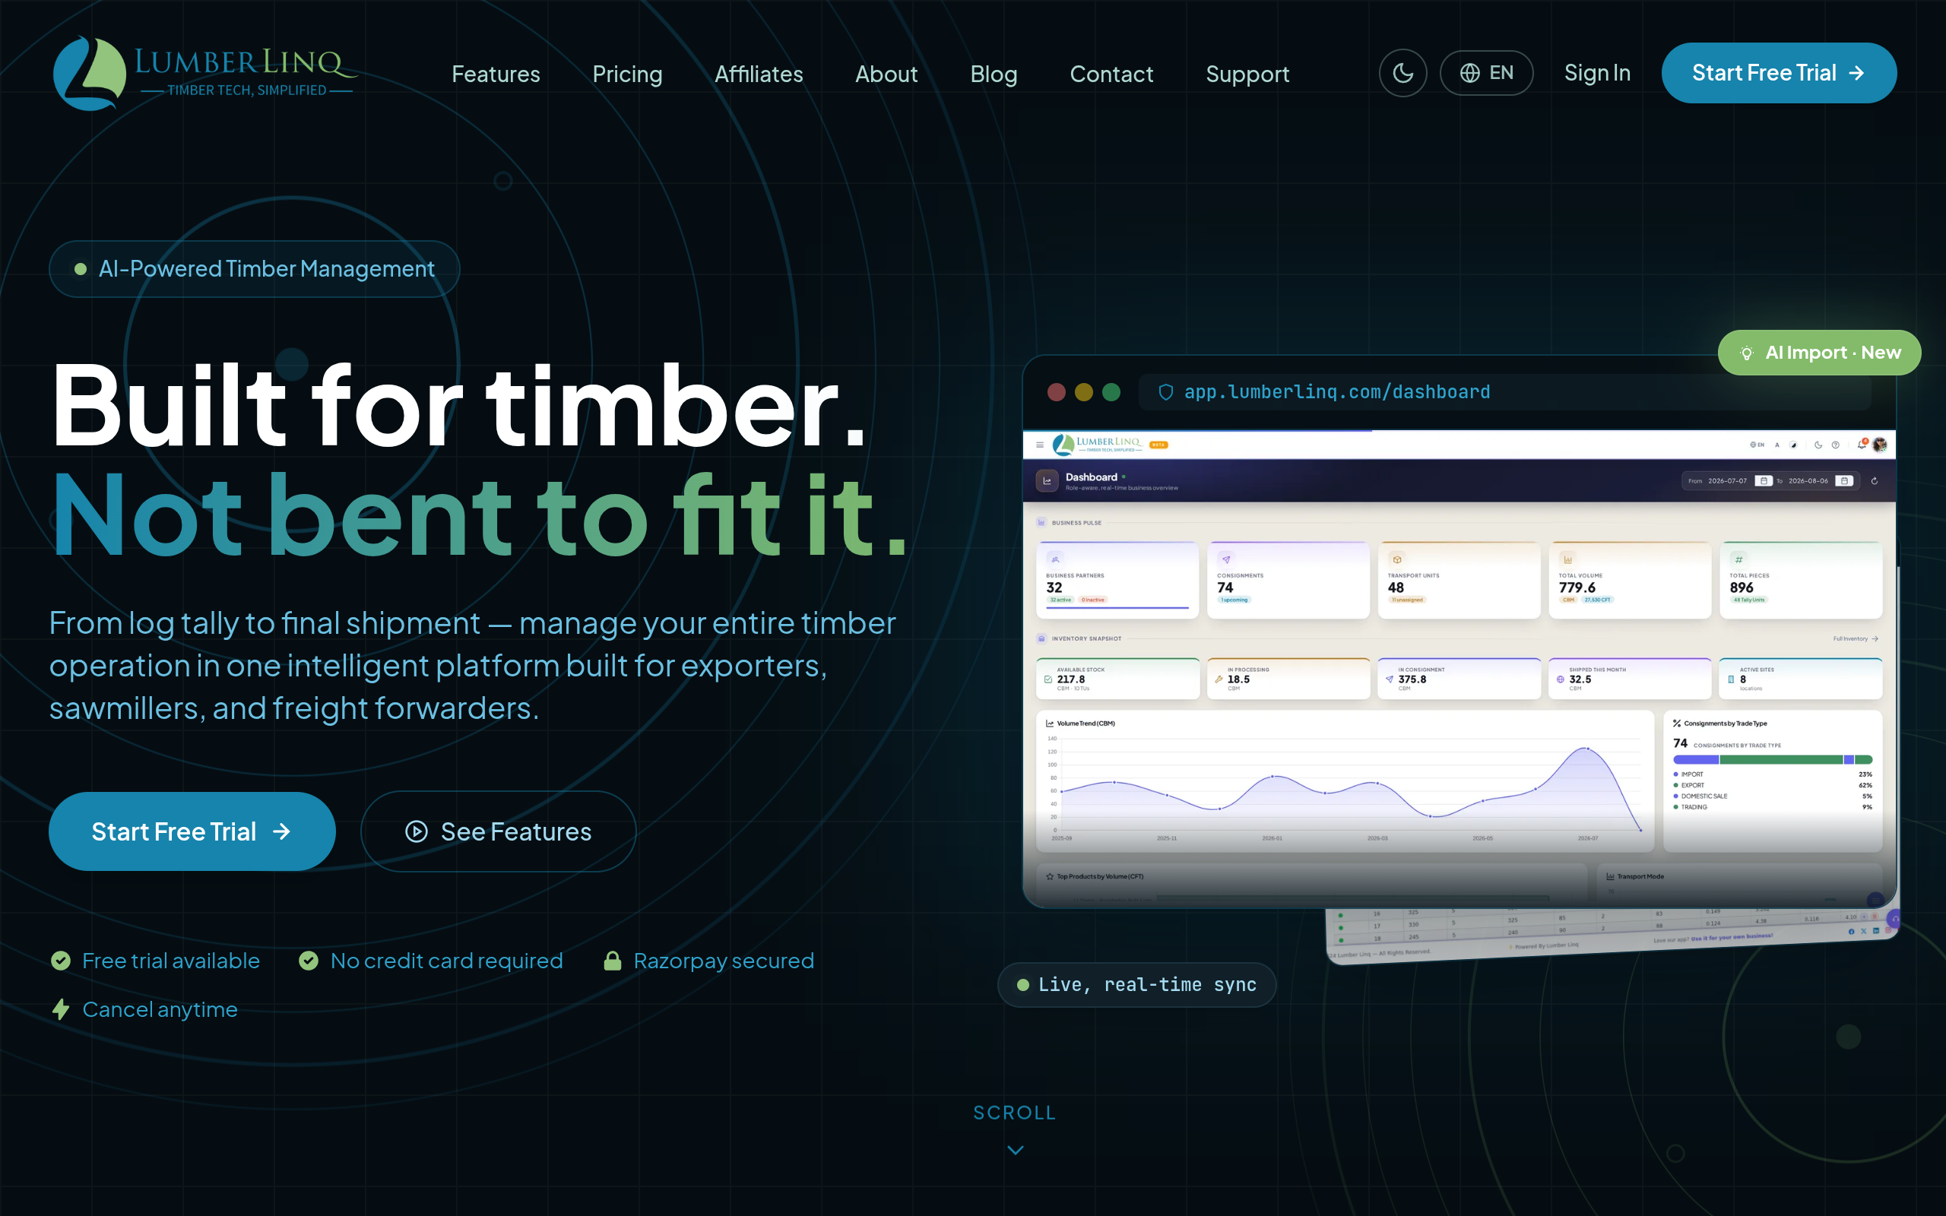The height and width of the screenshot is (1216, 1946).
Task: Click the shield icon in the URL bar
Action: point(1165,391)
